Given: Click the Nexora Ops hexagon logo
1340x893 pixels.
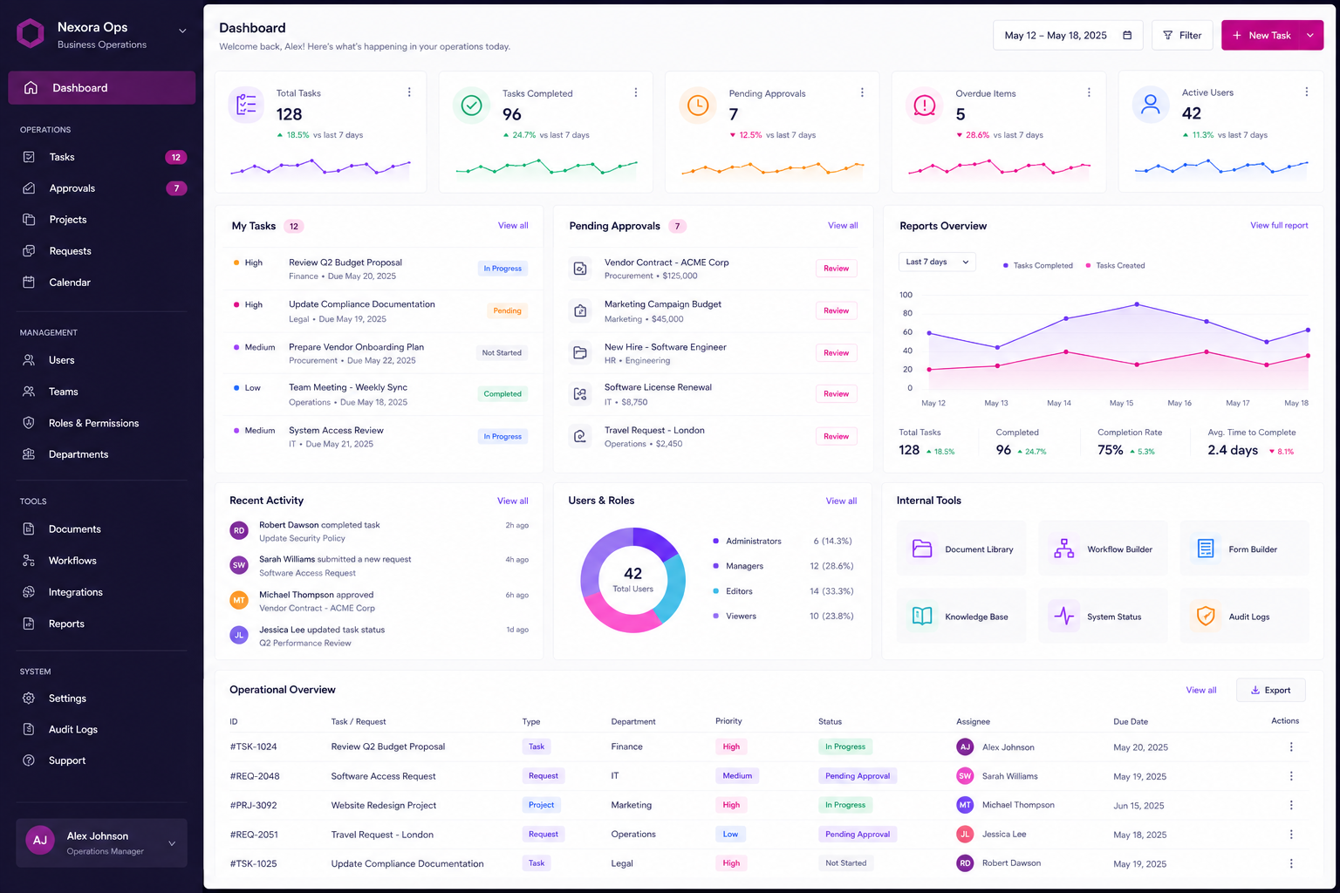Looking at the screenshot, I should click(31, 34).
